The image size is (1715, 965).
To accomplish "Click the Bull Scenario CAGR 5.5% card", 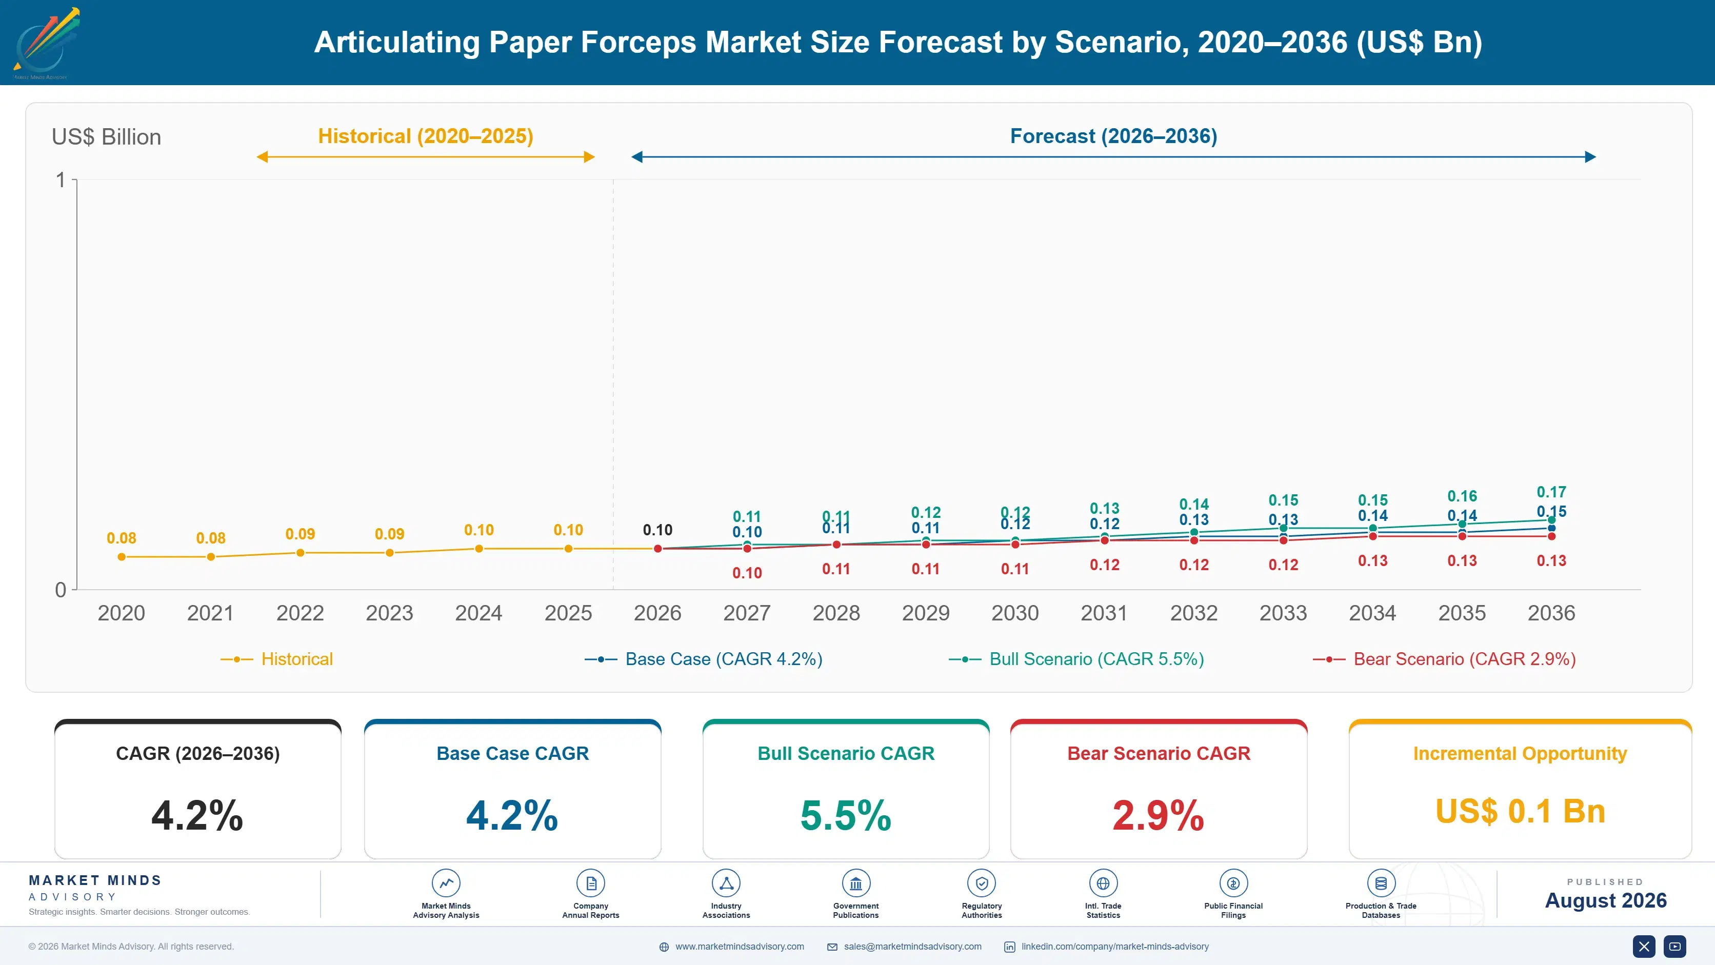I will coord(846,789).
